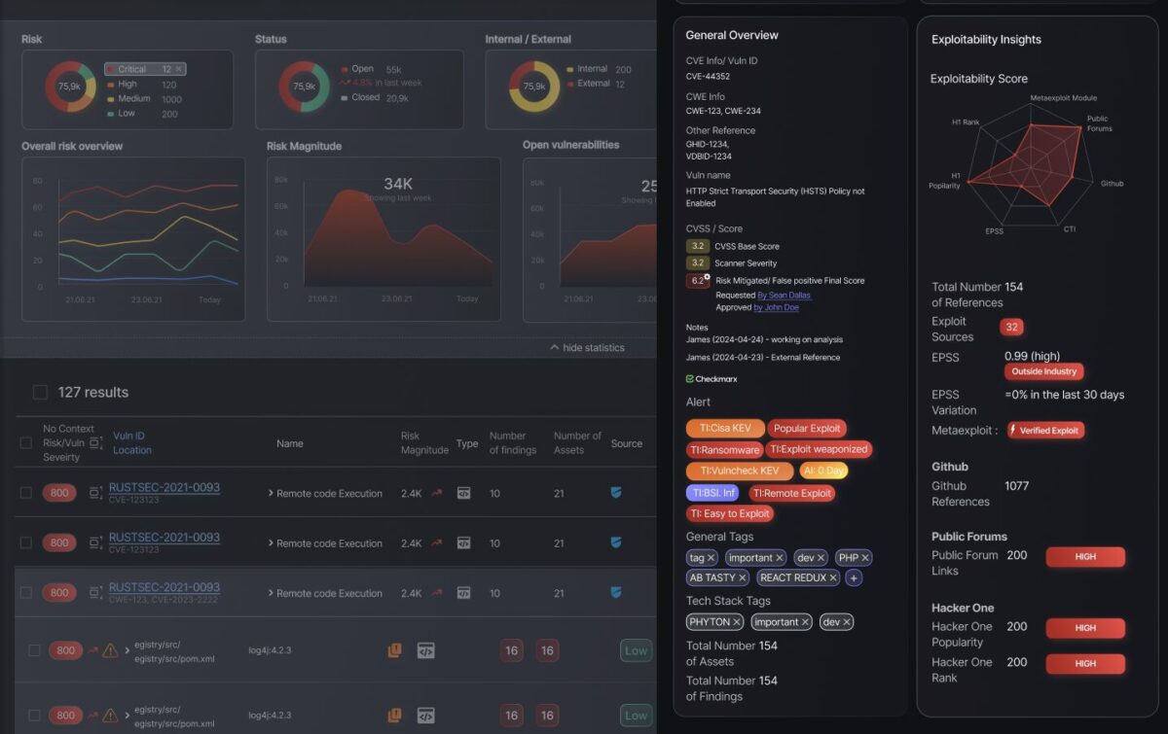Click code icon in first egistry/src row

click(425, 650)
